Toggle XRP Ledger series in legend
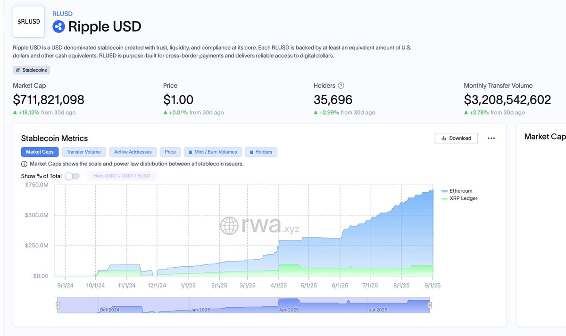The image size is (566, 336). [459, 198]
